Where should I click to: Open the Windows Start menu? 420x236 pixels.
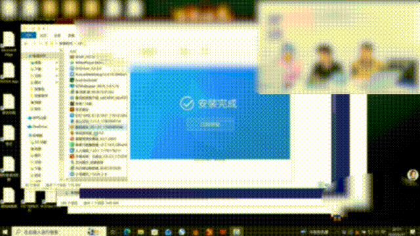[5, 231]
